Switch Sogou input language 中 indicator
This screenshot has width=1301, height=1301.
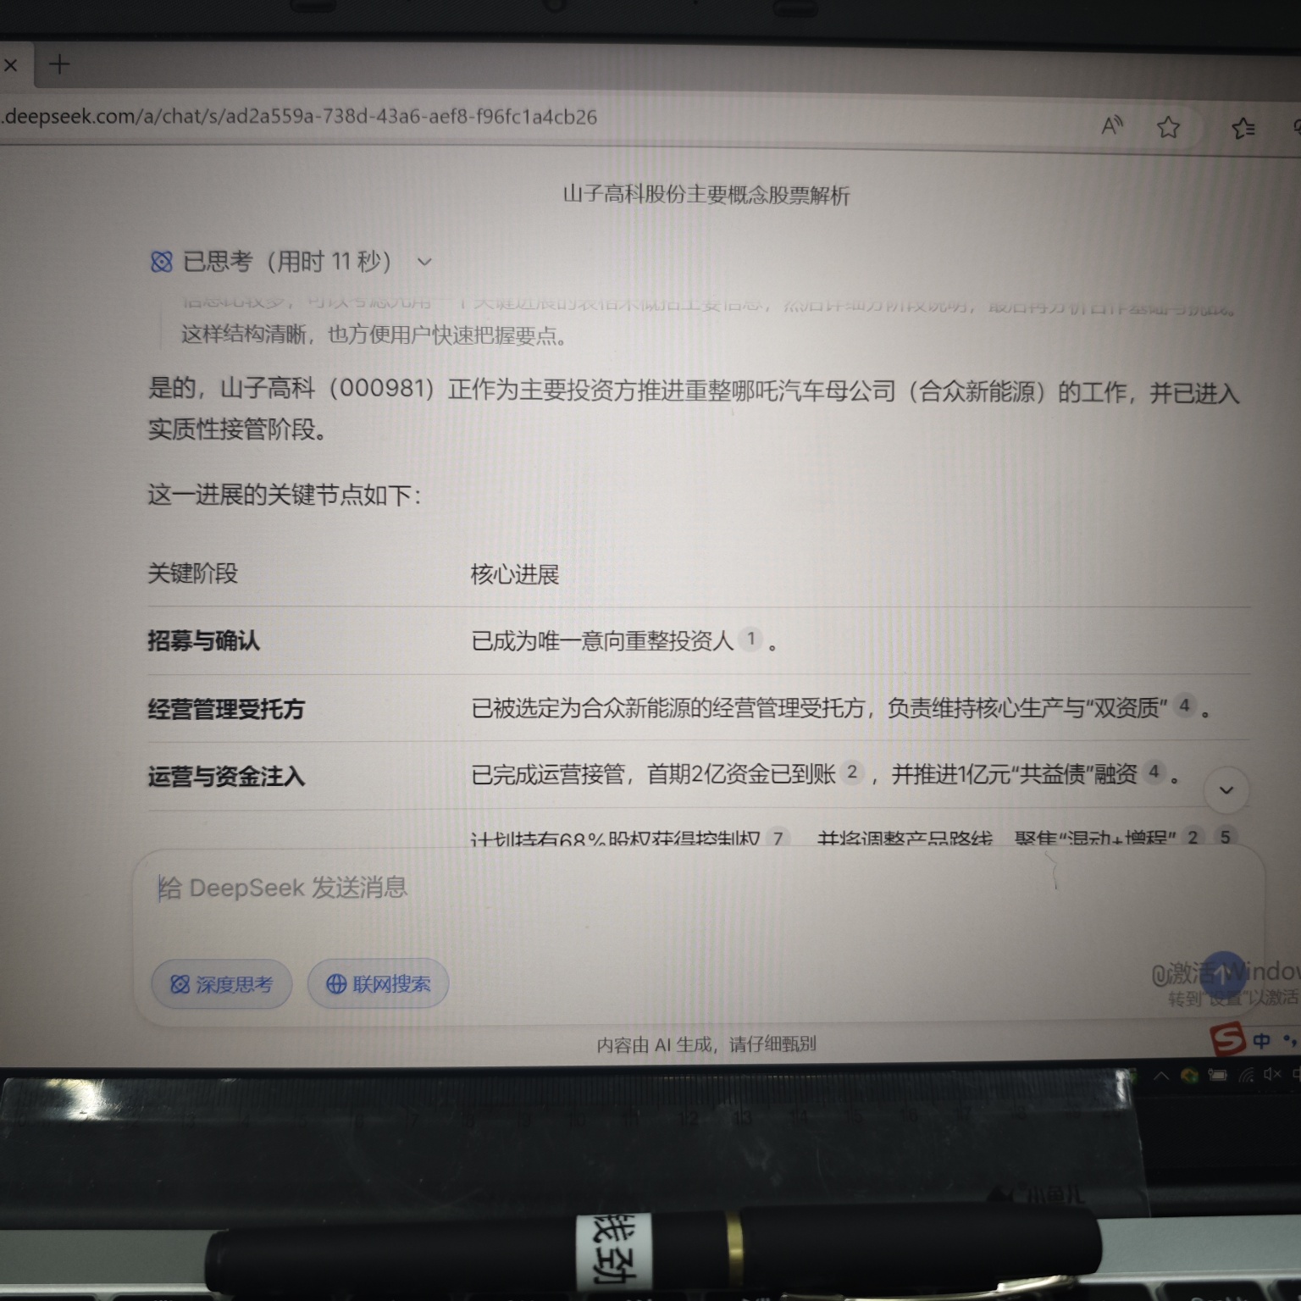[x=1261, y=1041]
